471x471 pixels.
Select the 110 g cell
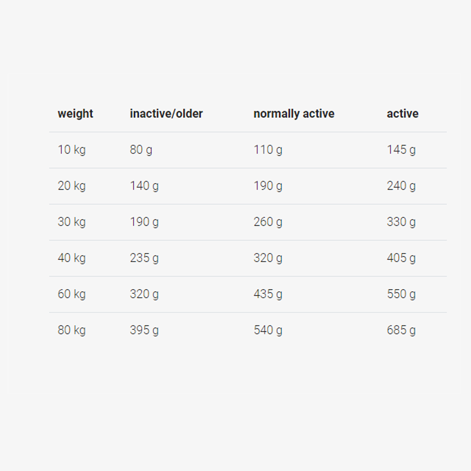[x=268, y=150]
